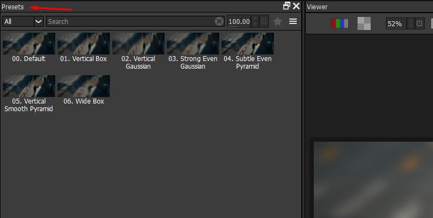Toggle favorites star filter
The height and width of the screenshot is (218, 433).
pos(278,21)
